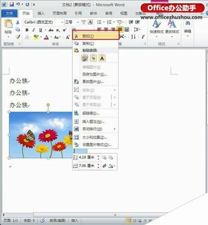
Task: Open the Quick Styles (快速样式) gallery
Action: pyautogui.click(x=156, y=28)
